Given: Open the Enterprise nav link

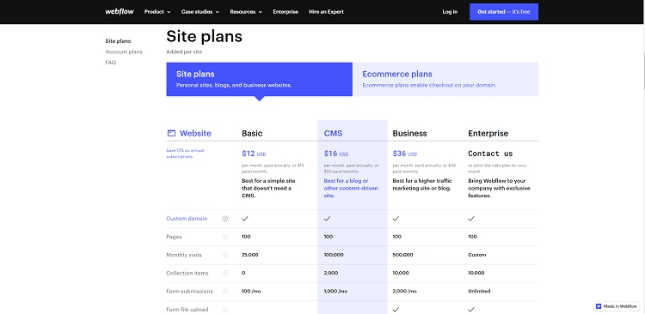Looking at the screenshot, I should [286, 12].
